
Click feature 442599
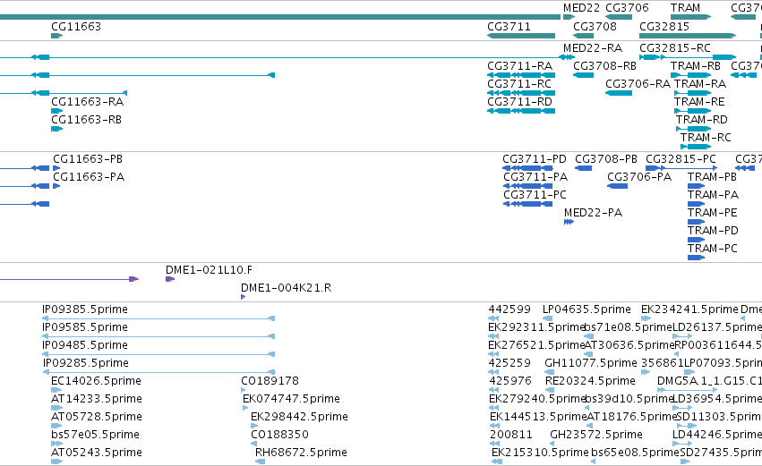pos(509,309)
